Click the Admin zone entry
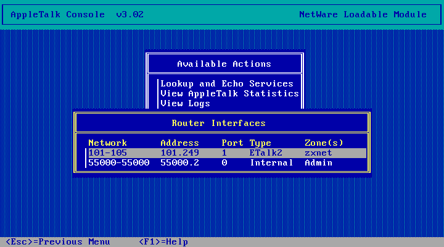The height and width of the screenshot is (247, 444). point(318,163)
